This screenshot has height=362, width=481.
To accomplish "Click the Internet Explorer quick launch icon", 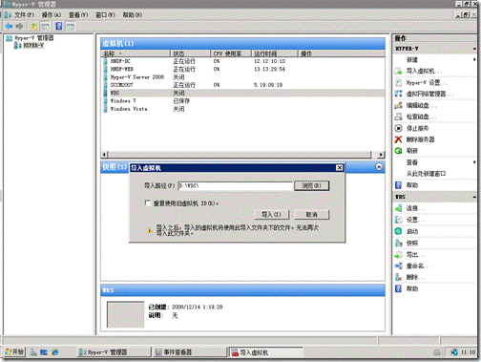I will tap(55, 352).
